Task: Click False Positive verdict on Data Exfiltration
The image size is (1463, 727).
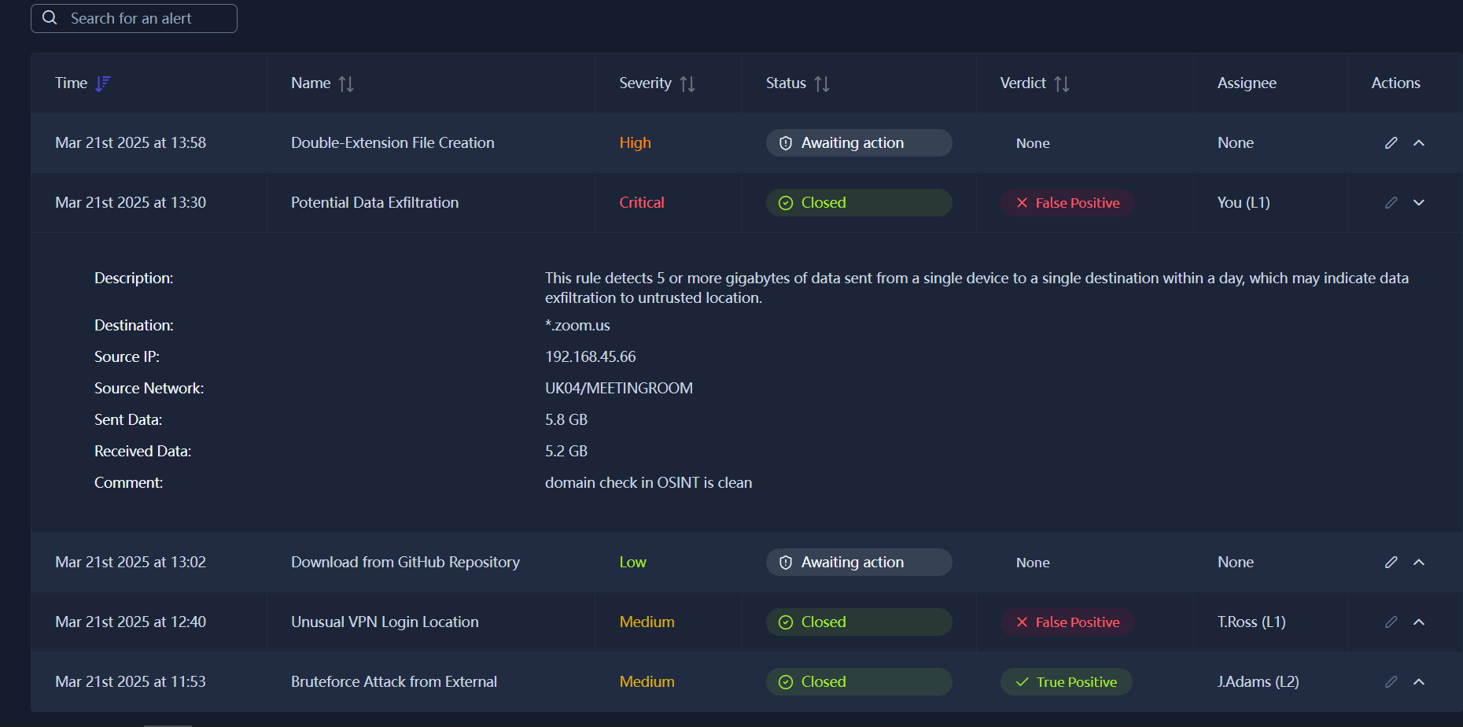Action: [1067, 202]
